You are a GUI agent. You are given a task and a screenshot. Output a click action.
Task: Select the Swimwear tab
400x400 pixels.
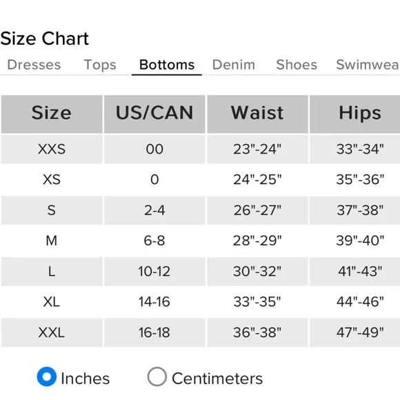[x=368, y=65]
